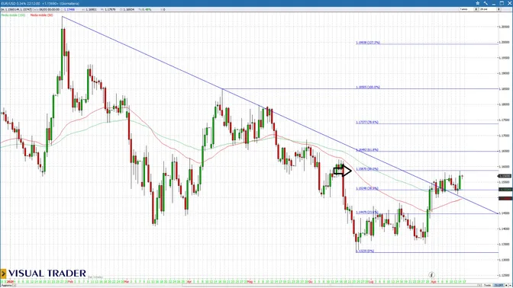This screenshot has width=513, height=288.
Task: Click the 'Ago' month marker on time axis
Action: pyautogui.click(x=434, y=281)
